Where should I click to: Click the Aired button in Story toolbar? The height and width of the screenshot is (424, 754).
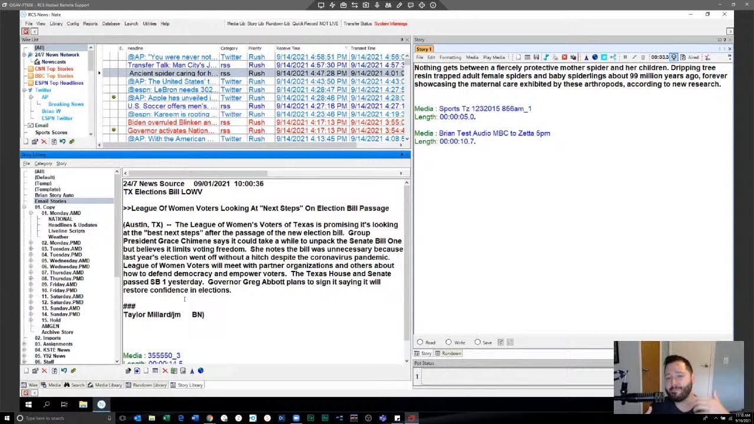pos(693,57)
